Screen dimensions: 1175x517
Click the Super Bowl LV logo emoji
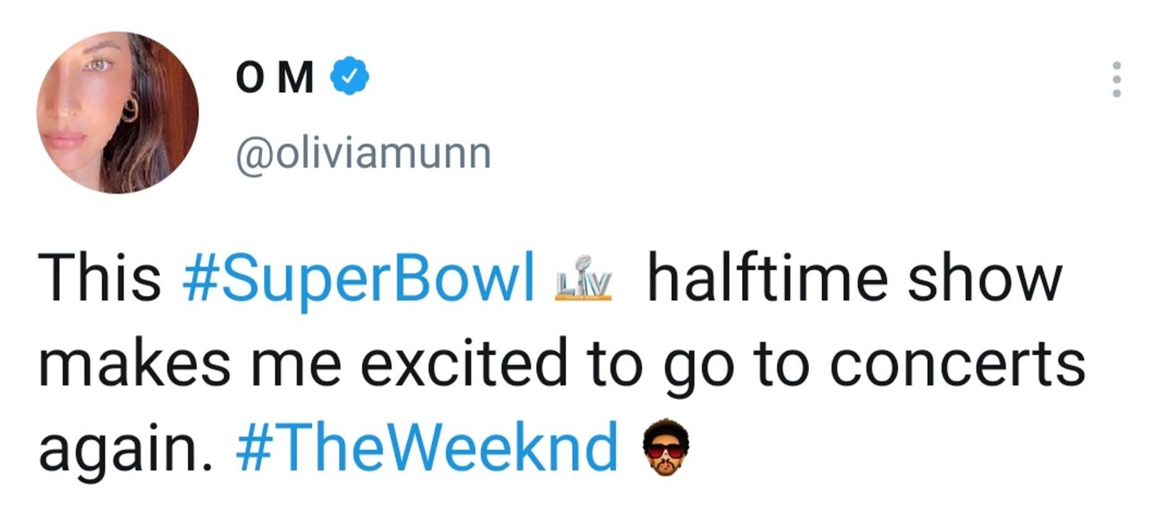(x=584, y=279)
